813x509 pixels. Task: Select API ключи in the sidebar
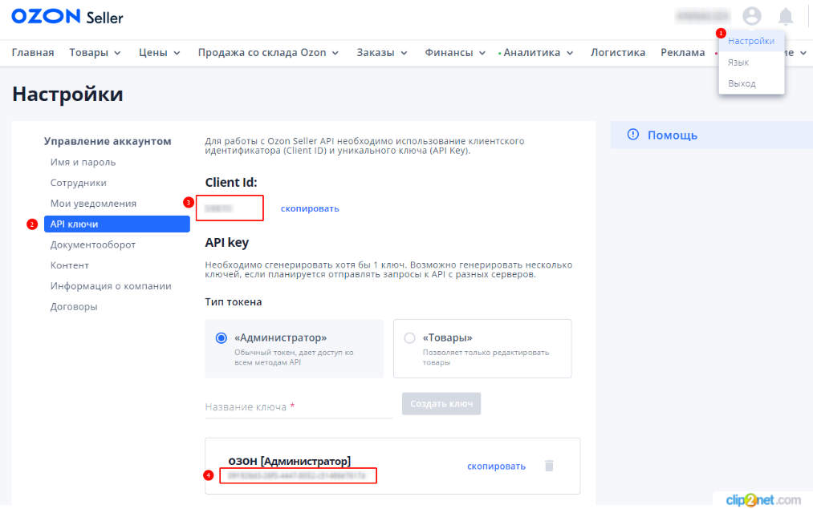click(117, 224)
